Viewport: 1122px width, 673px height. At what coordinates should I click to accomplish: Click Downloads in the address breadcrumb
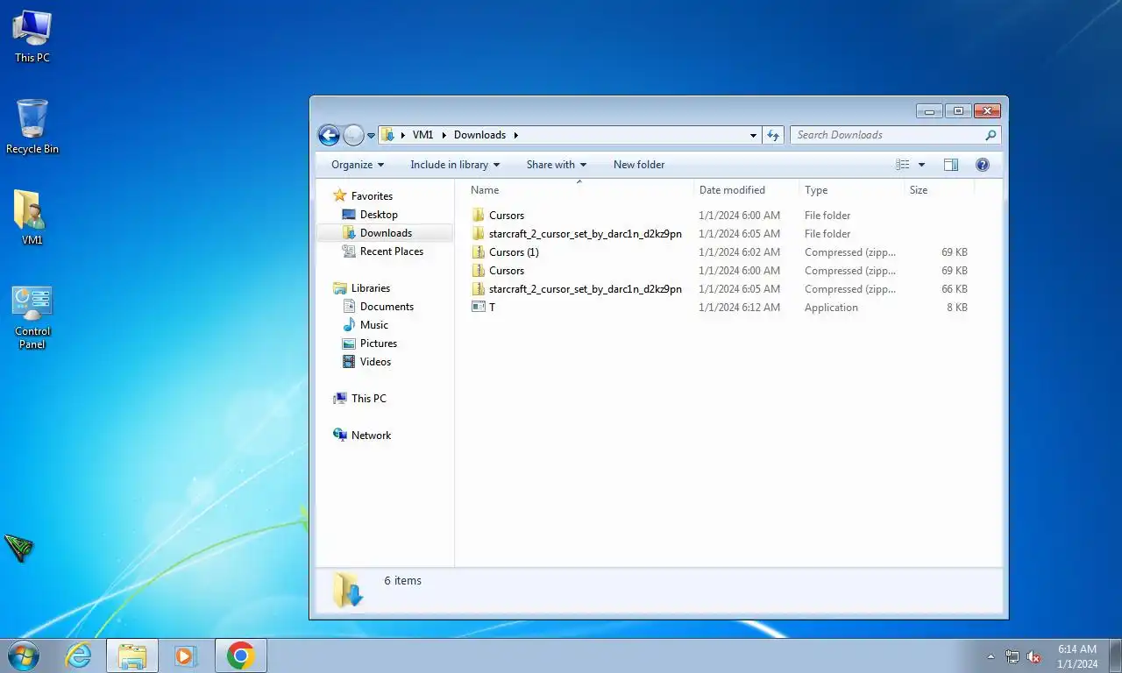coord(479,135)
